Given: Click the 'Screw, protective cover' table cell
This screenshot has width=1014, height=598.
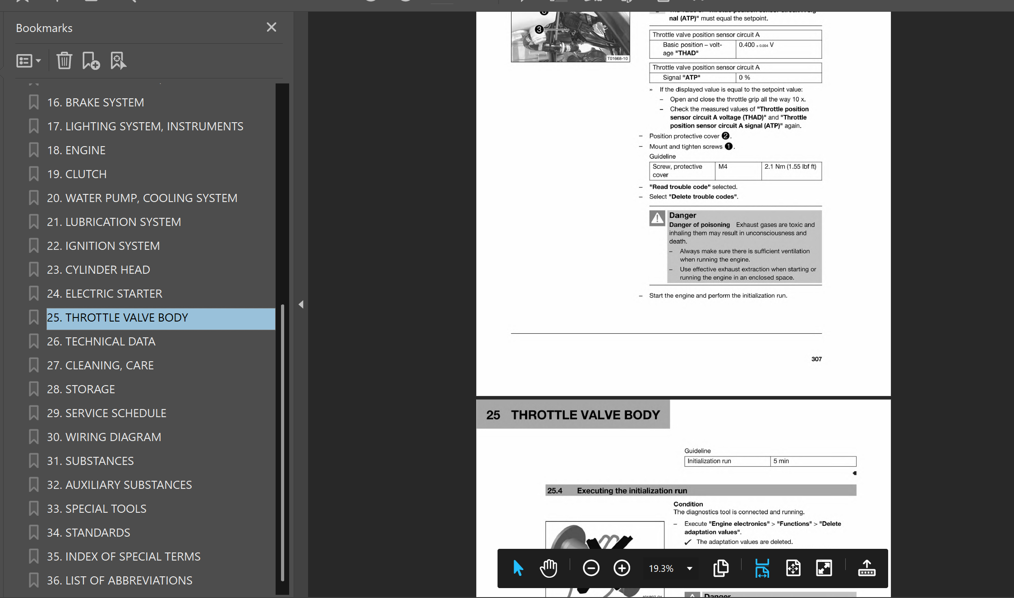Looking at the screenshot, I should click(682, 171).
